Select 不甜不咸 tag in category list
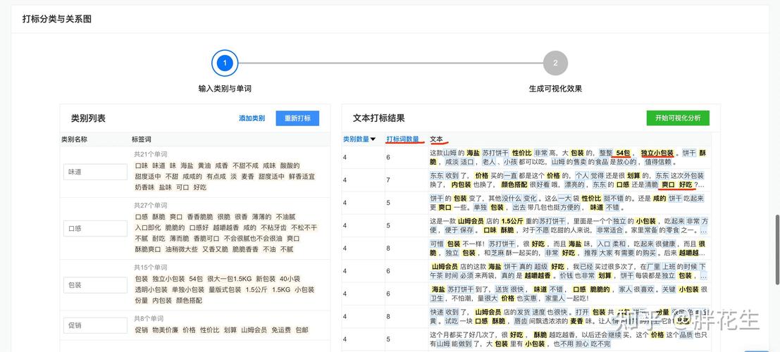The height and width of the screenshot is (352, 780). point(245,165)
